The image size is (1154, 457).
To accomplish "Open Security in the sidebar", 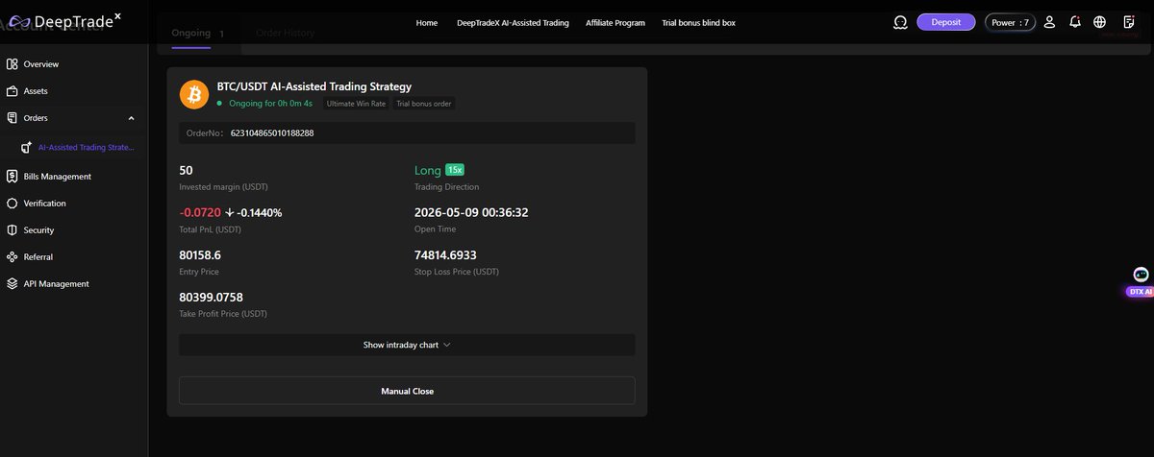I will (39, 230).
